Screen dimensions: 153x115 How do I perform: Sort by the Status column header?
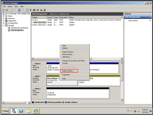(x=95, y=17)
